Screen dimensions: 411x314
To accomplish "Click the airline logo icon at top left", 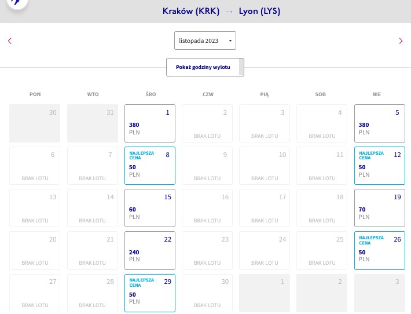I will coord(17,3).
